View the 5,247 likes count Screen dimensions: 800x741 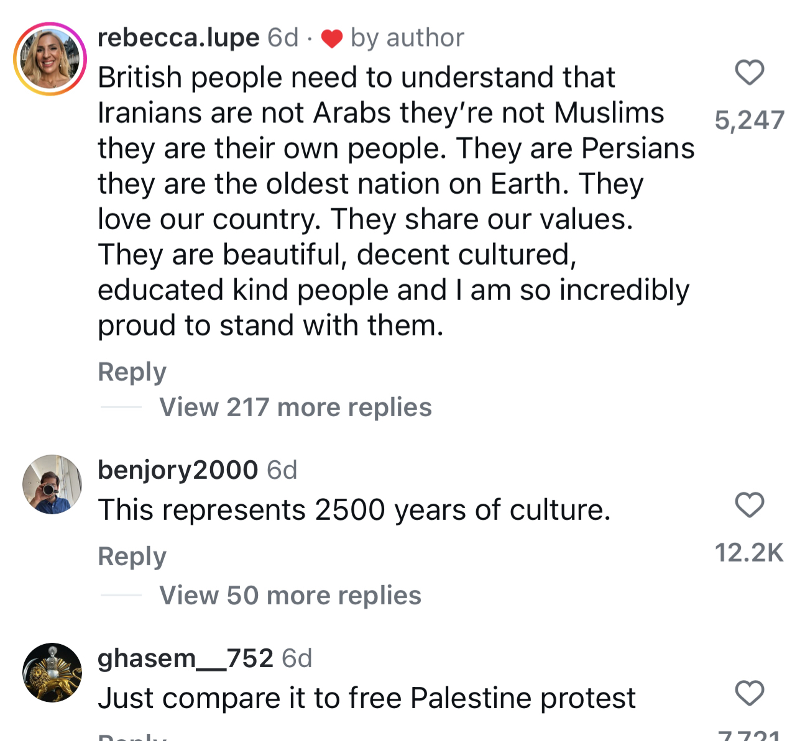pyautogui.click(x=749, y=120)
